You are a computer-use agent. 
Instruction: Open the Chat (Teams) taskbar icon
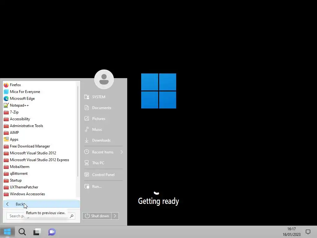[52, 232]
